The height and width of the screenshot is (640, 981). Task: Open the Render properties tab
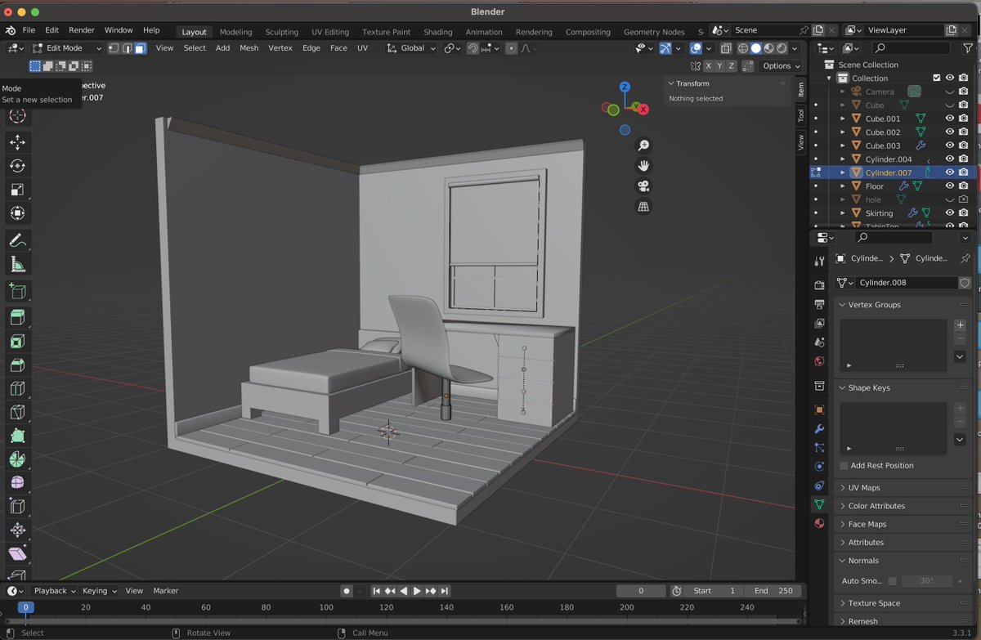pos(819,284)
